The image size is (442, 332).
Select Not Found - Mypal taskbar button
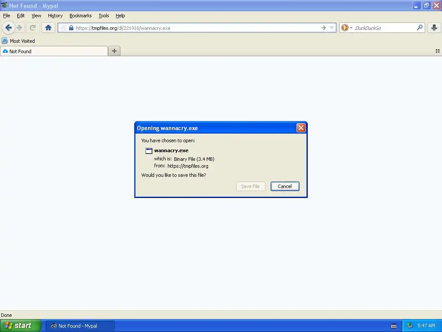pyautogui.click(x=80, y=326)
